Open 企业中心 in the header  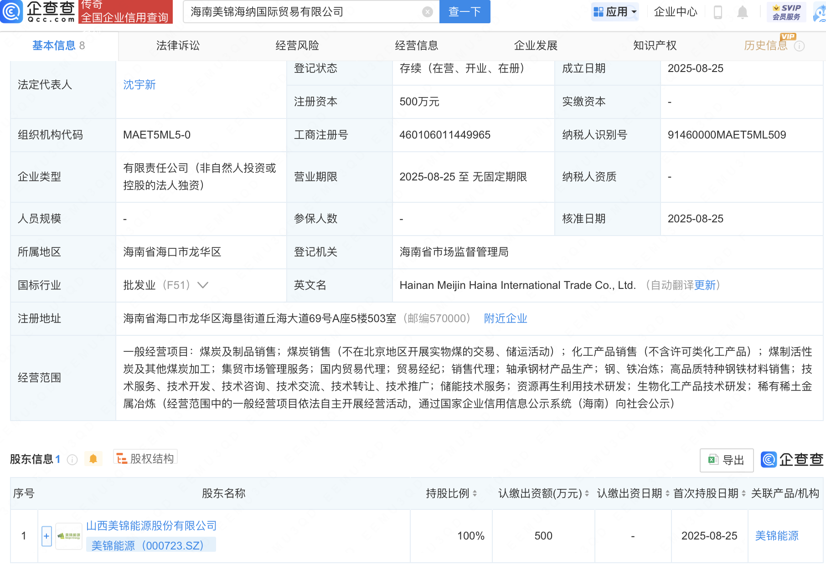coord(676,12)
